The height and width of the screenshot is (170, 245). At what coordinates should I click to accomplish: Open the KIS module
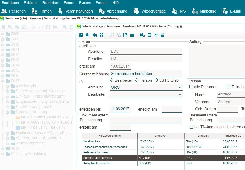(179, 11)
